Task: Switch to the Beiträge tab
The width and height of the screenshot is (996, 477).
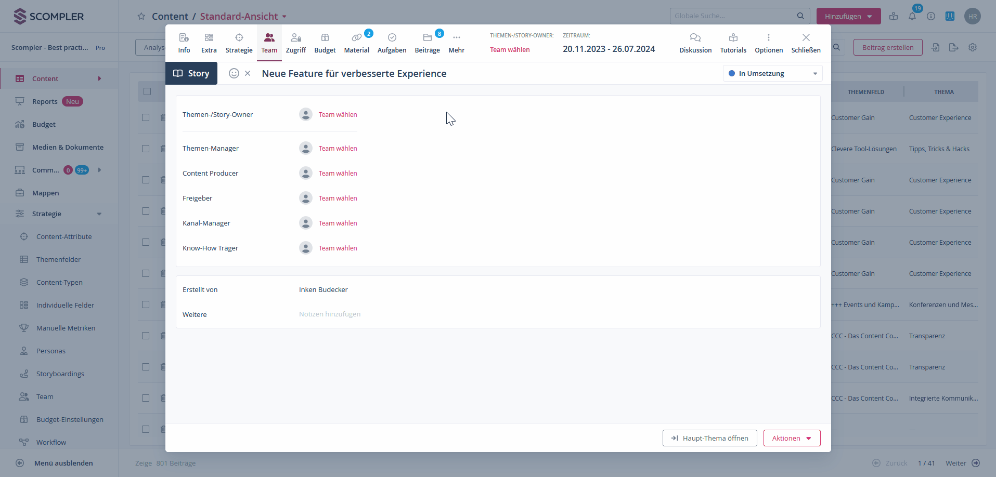Action: pyautogui.click(x=427, y=43)
